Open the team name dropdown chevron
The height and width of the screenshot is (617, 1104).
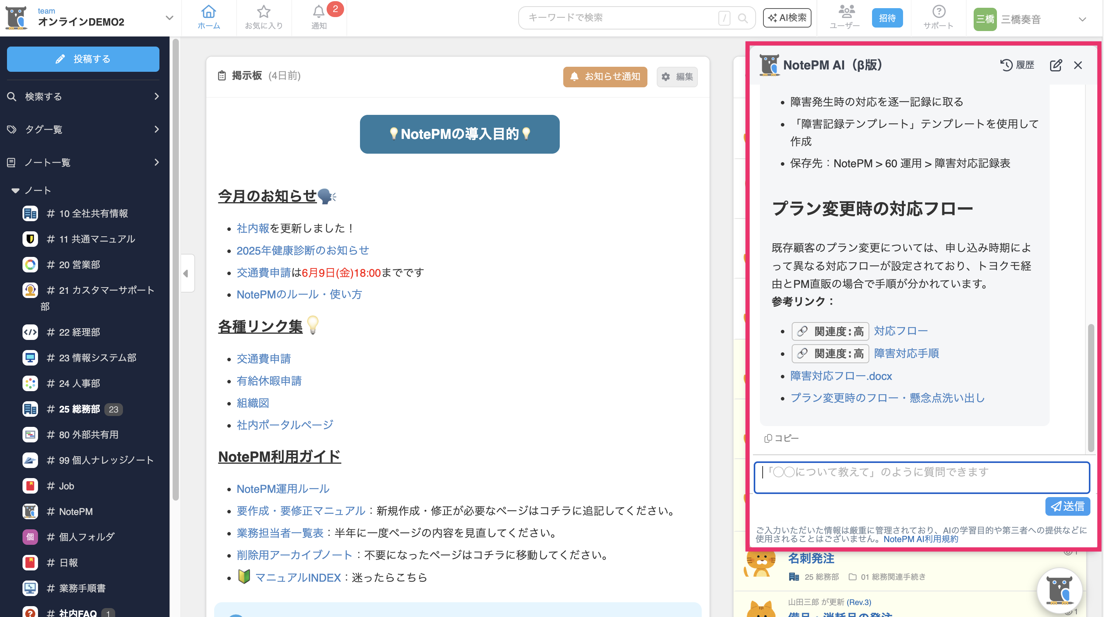(169, 18)
